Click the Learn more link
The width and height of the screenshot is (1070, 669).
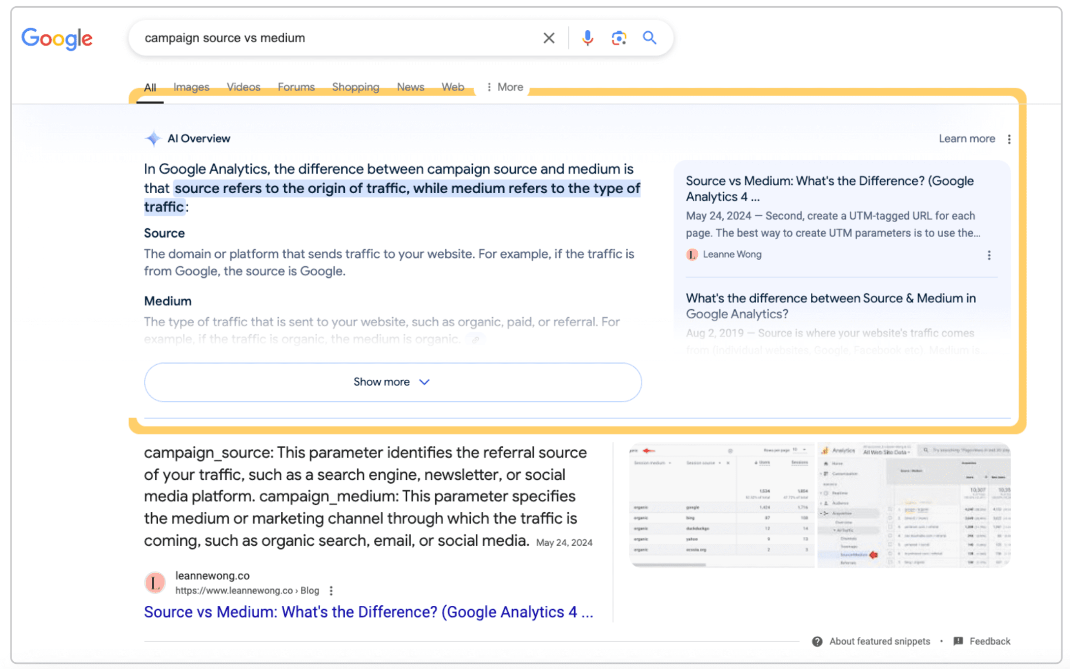pyautogui.click(x=967, y=138)
